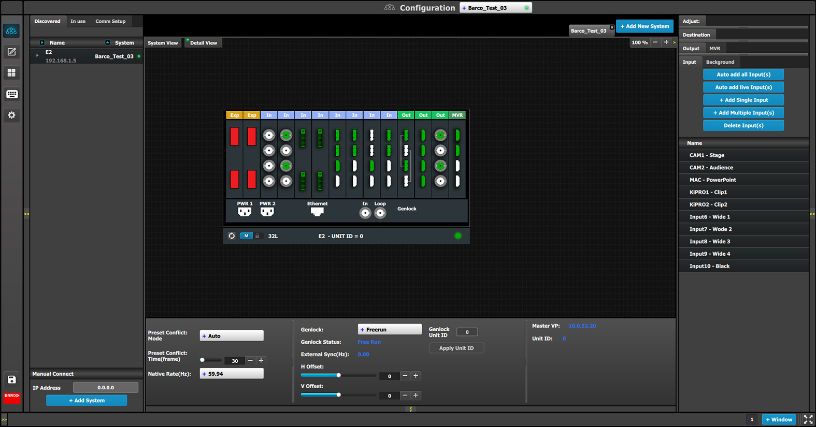
Task: Click Apply Unit ID button
Action: [456, 348]
